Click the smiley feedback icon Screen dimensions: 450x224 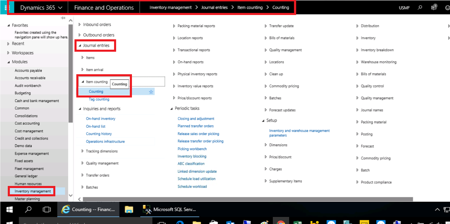447,8
